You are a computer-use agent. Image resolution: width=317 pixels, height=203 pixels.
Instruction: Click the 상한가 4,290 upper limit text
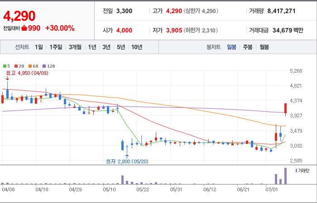pos(201,11)
